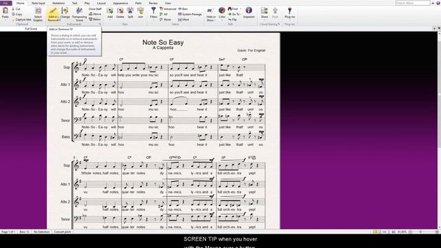441x248 pixels.
Task: Click Select System Passage option
Action: tap(190, 14)
